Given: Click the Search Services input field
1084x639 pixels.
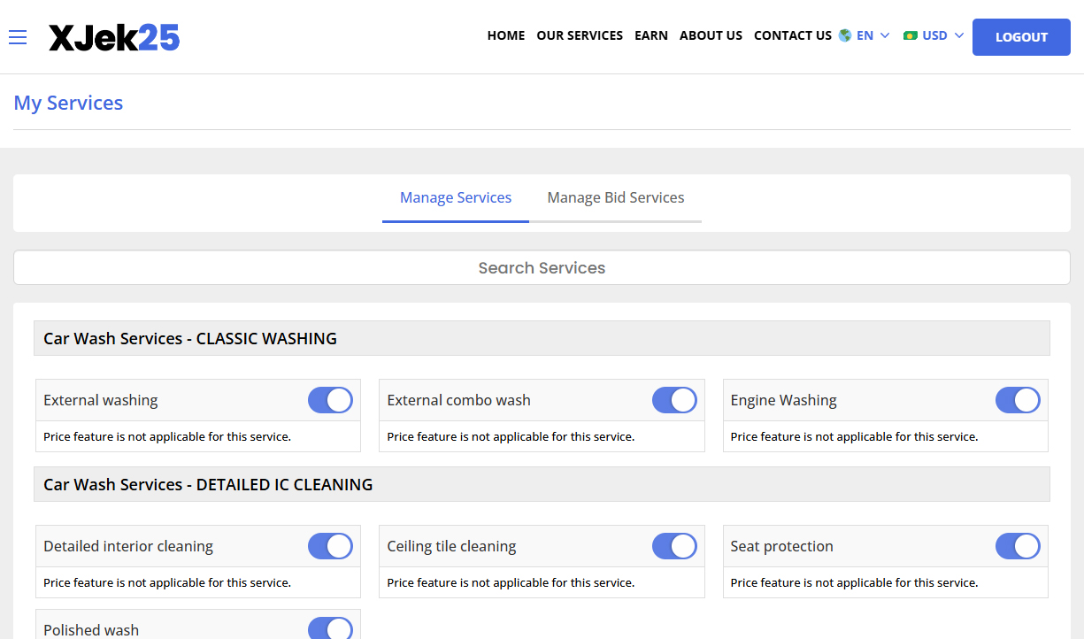Looking at the screenshot, I should click(x=542, y=267).
